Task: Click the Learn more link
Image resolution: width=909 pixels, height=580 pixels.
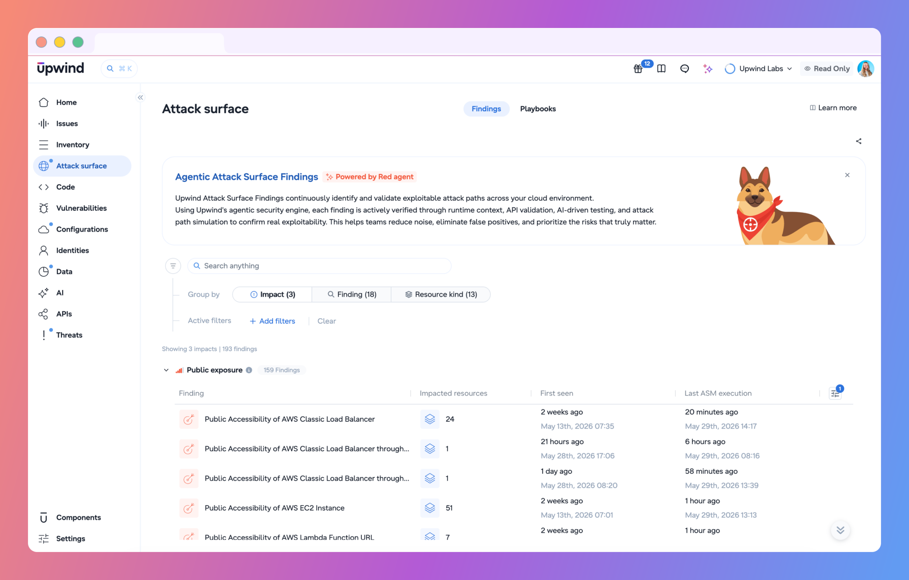Action: point(833,108)
